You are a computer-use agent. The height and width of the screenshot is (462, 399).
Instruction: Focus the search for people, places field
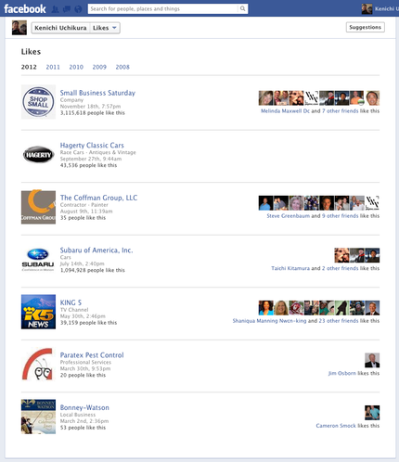click(x=163, y=8)
